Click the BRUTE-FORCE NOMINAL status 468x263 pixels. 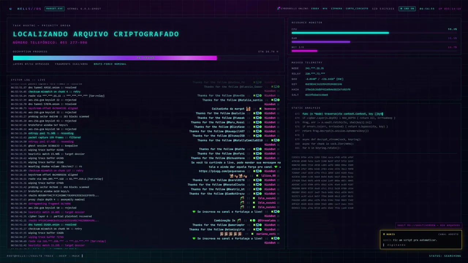(x=110, y=64)
